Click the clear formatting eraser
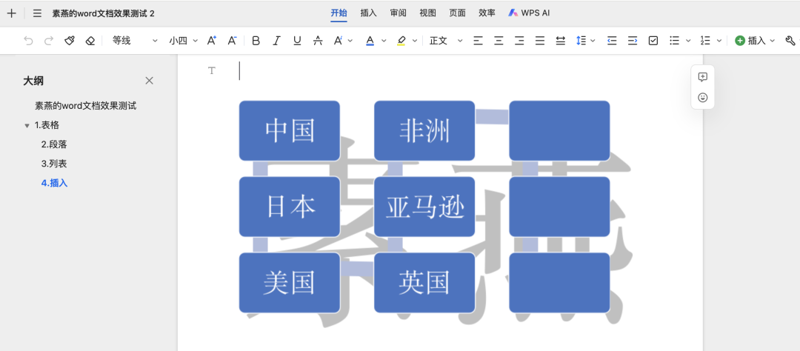 [x=90, y=41]
